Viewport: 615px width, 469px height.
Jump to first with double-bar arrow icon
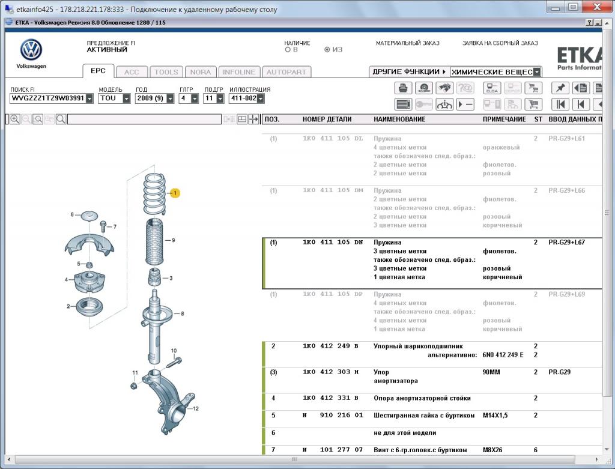pos(560,104)
